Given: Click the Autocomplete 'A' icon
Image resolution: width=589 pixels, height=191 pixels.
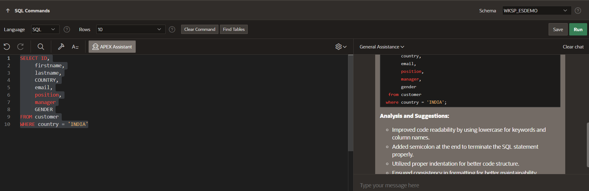Looking at the screenshot, I should [x=75, y=47].
